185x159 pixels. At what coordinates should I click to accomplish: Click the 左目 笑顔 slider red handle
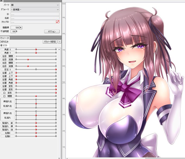click(x=28, y=60)
